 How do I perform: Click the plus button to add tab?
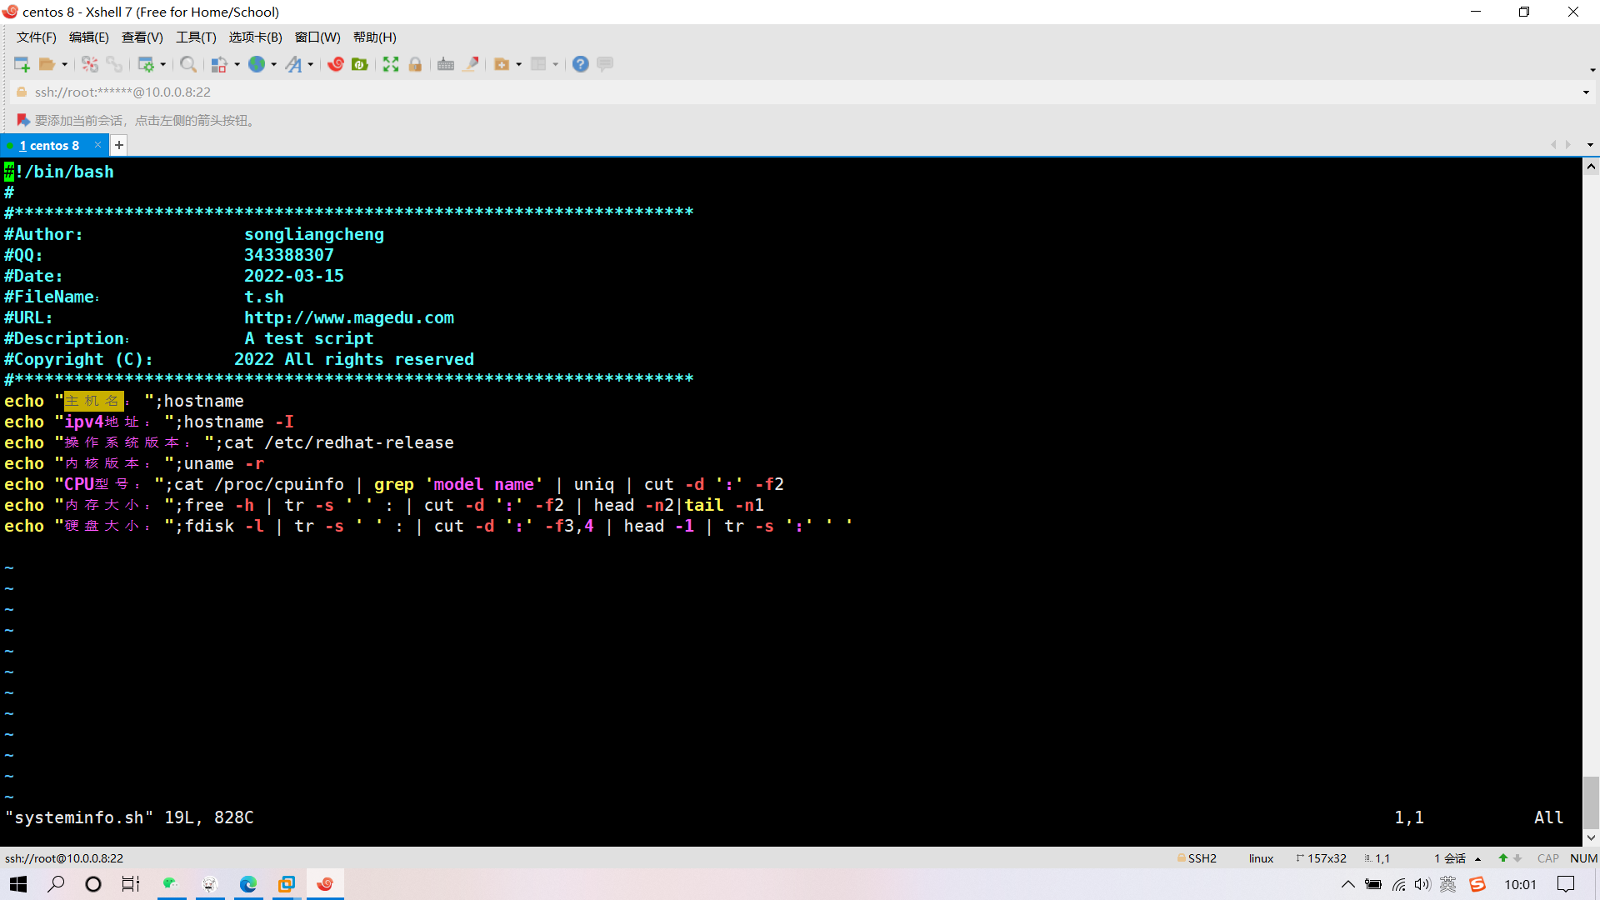(x=119, y=145)
